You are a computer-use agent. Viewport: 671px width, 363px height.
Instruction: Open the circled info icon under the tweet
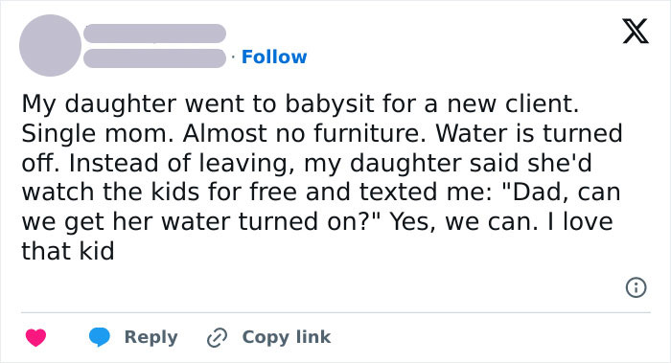(636, 287)
